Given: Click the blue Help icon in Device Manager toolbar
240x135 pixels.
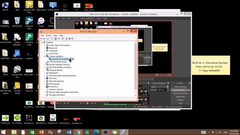Looking at the screenshot, I should (x=55, y=39).
